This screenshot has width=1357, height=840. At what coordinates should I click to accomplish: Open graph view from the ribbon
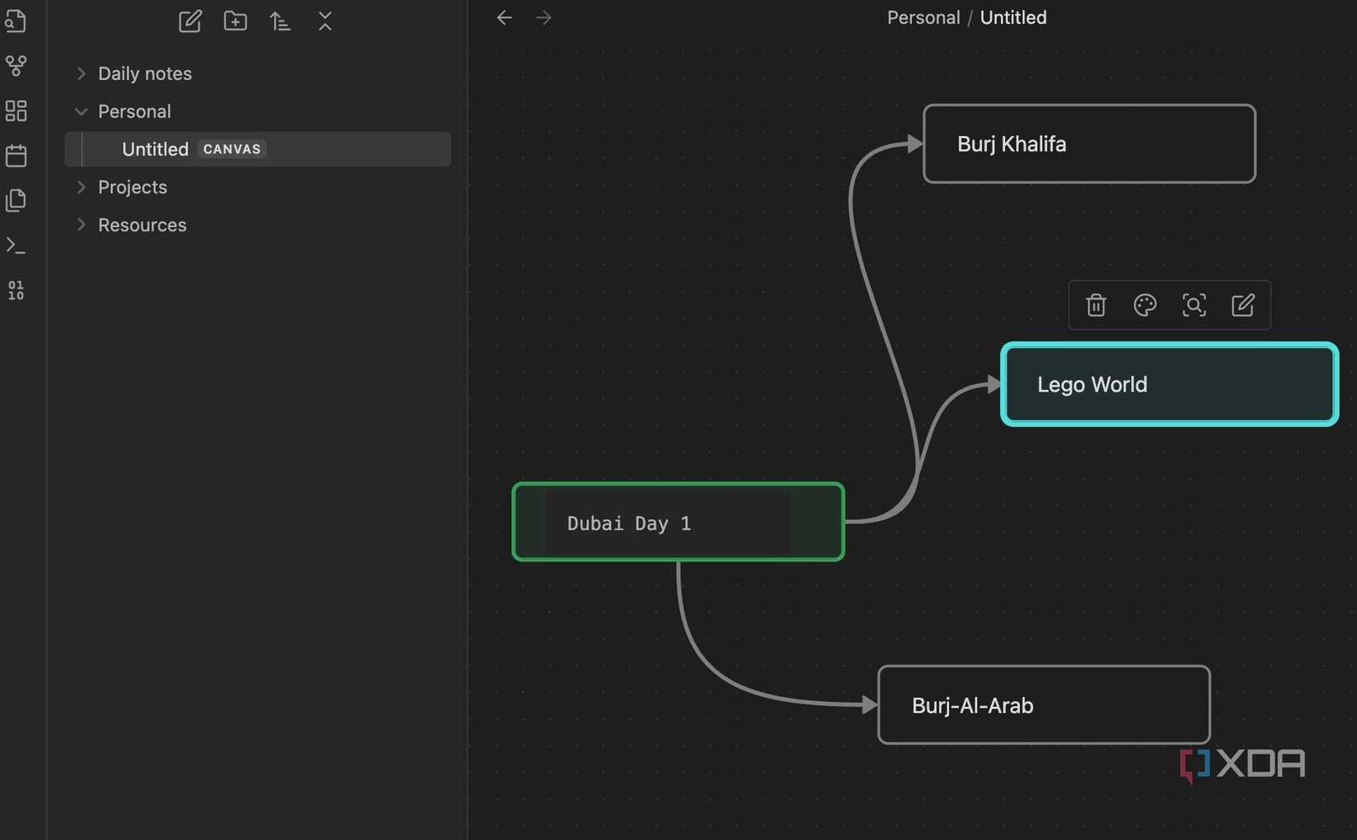coord(16,66)
